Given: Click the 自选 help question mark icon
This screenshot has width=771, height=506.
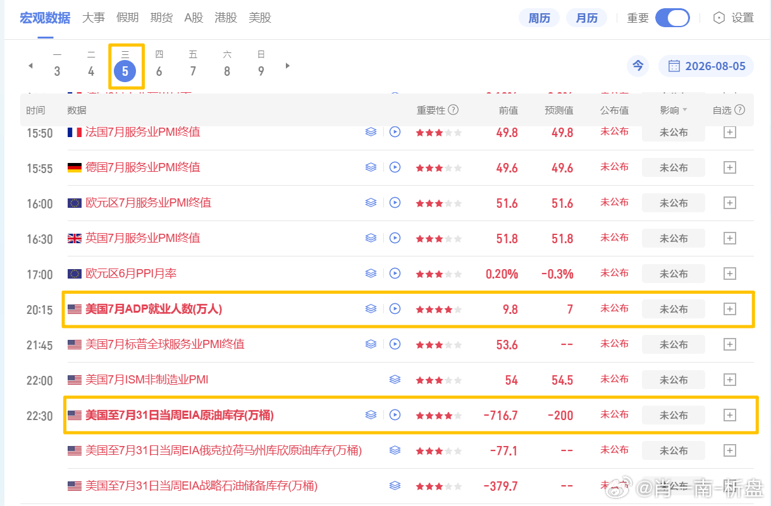Looking at the screenshot, I should pyautogui.click(x=740, y=110).
